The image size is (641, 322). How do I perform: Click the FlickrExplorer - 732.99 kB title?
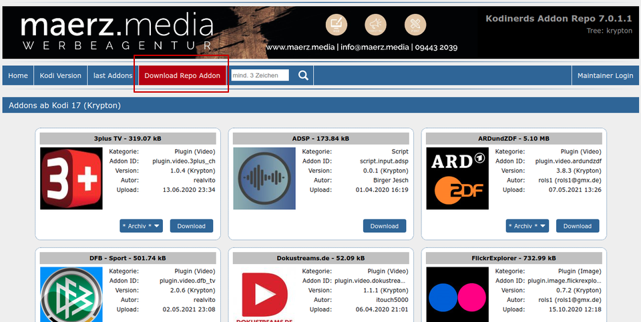tap(514, 258)
